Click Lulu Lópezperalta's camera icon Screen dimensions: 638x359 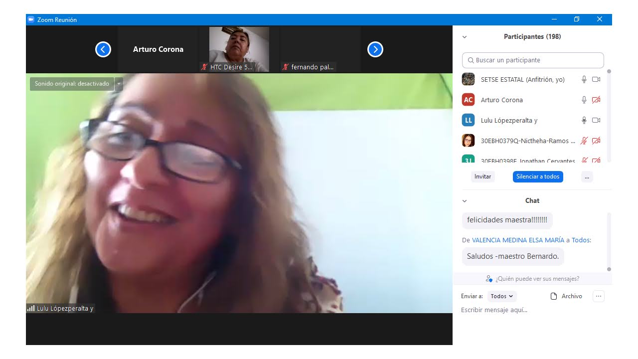tap(596, 120)
